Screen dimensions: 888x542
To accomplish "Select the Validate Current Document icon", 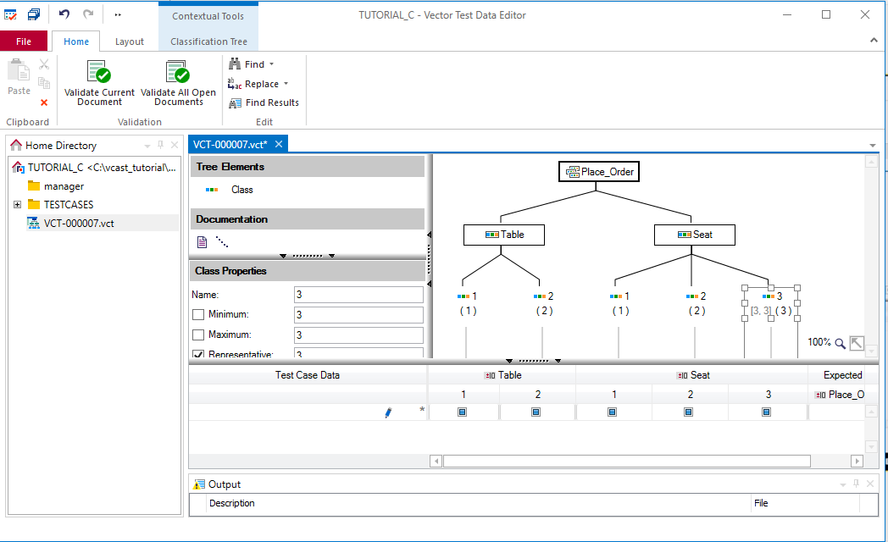I will click(97, 73).
